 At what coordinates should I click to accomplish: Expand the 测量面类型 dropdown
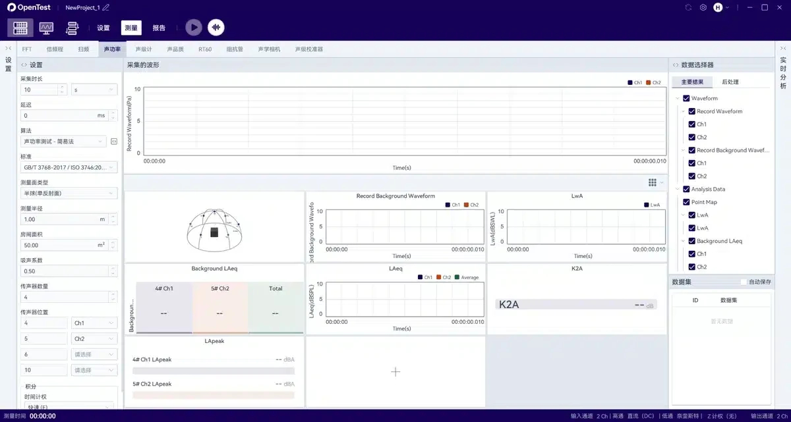69,193
